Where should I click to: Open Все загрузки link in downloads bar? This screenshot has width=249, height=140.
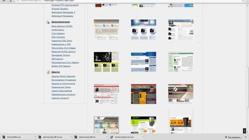point(235,137)
